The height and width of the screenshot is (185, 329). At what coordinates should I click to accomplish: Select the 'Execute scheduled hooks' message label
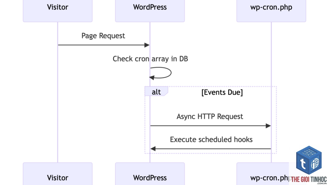(211, 140)
